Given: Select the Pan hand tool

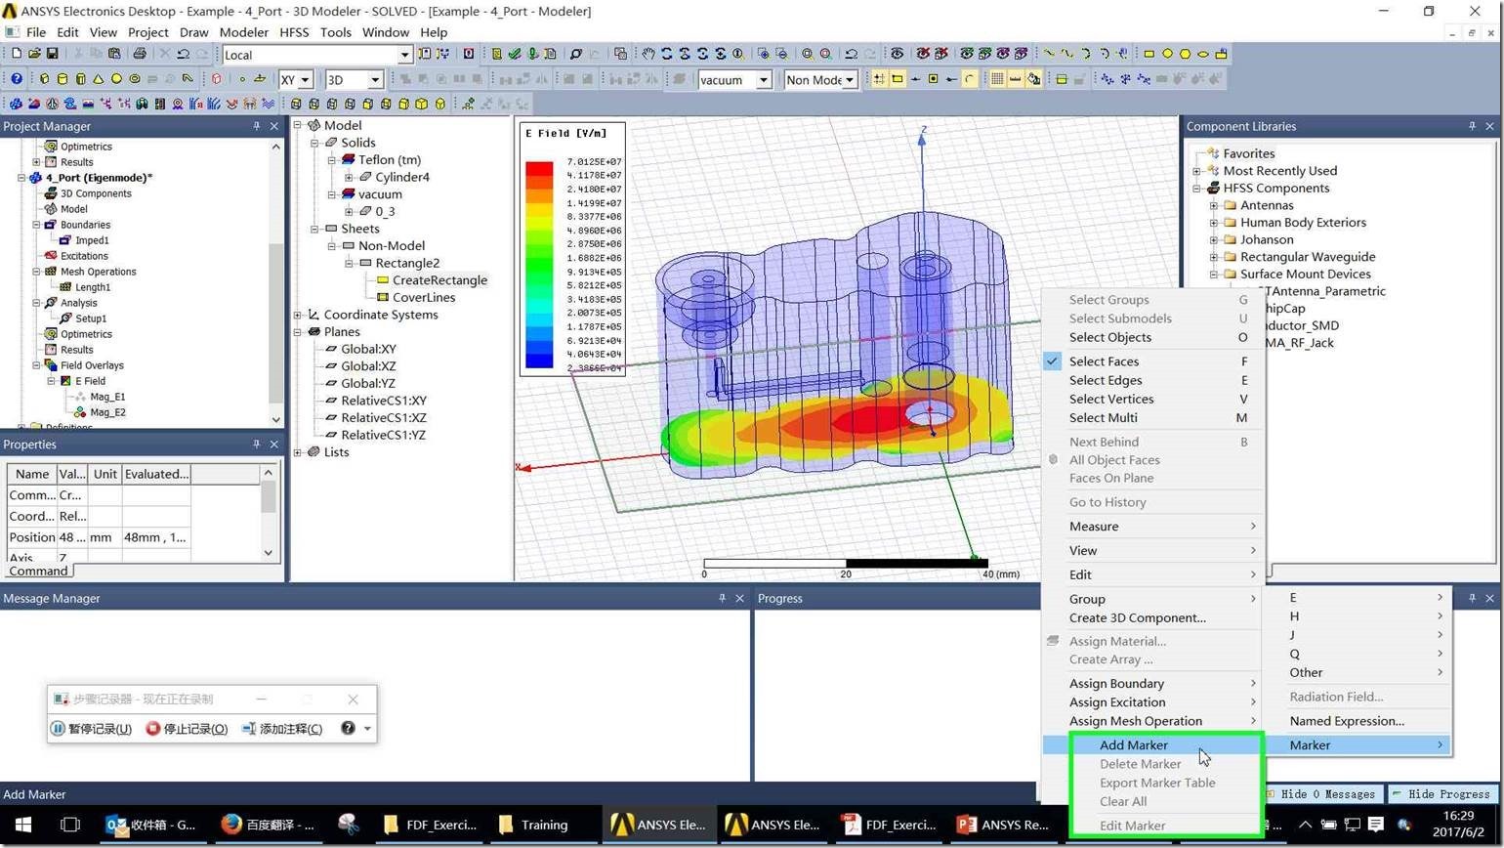Looking at the screenshot, I should pyautogui.click(x=648, y=54).
